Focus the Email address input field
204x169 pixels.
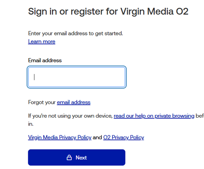tap(76, 77)
